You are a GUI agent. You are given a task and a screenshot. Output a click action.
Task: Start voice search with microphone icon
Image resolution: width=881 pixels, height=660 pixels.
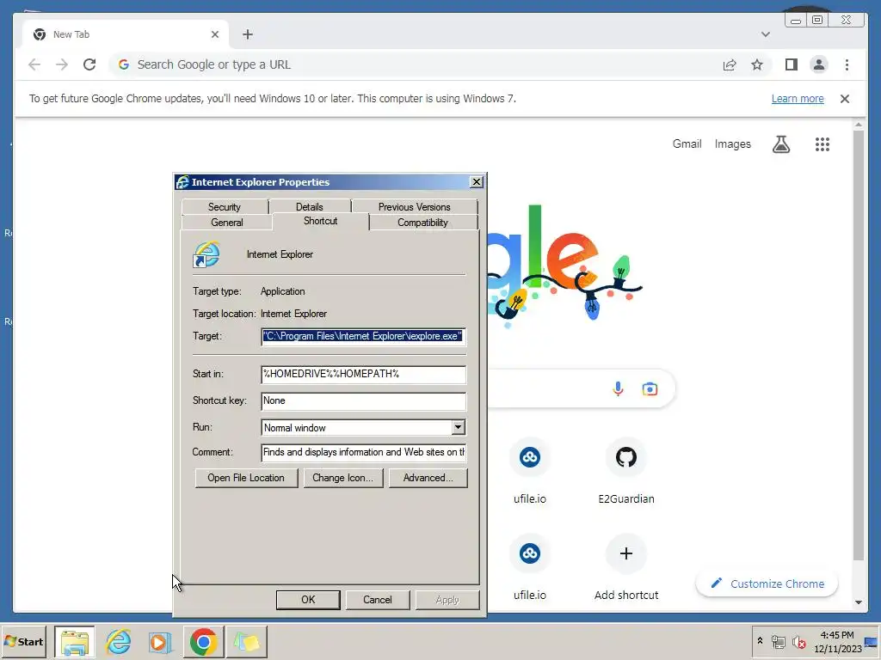tap(618, 388)
